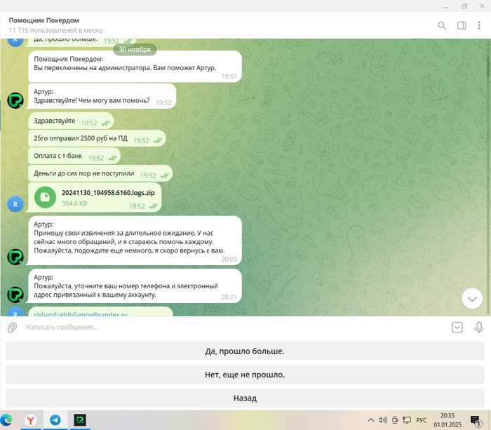Open search in the chat header
The height and width of the screenshot is (430, 491).
[441, 25]
